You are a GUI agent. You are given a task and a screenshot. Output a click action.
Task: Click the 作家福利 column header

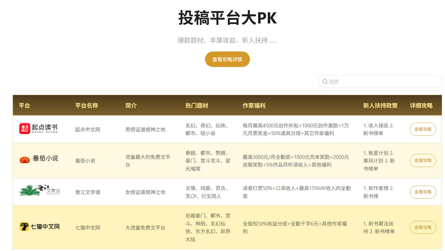254,106
